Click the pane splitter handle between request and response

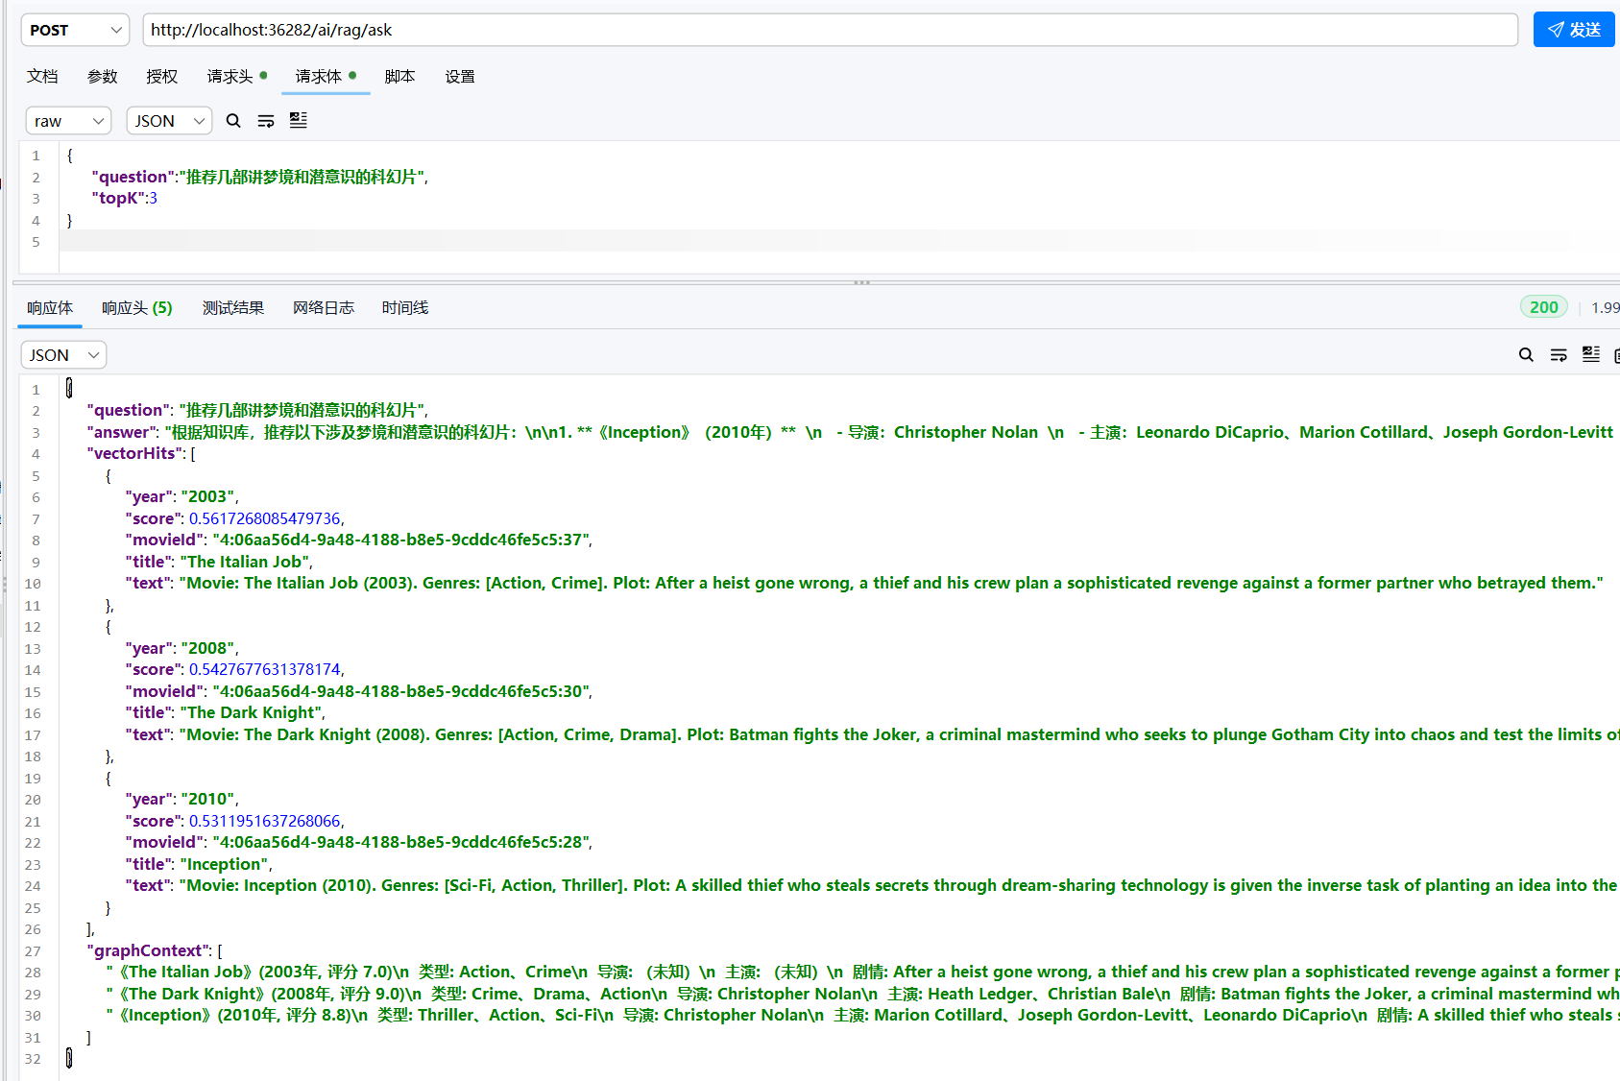(861, 282)
